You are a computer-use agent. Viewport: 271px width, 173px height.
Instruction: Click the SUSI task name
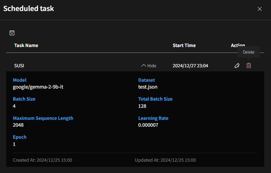(19, 66)
